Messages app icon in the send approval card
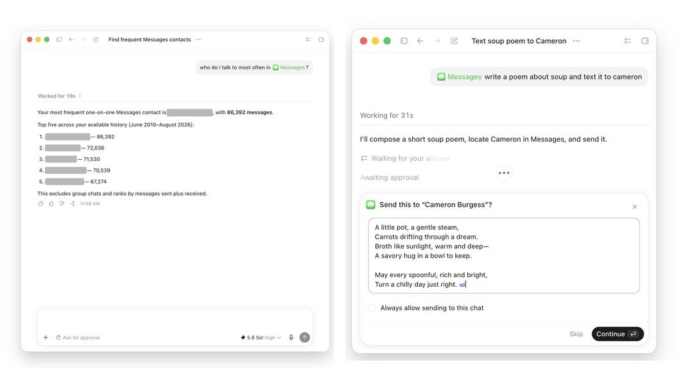The width and height of the screenshot is (685, 385). click(x=371, y=204)
